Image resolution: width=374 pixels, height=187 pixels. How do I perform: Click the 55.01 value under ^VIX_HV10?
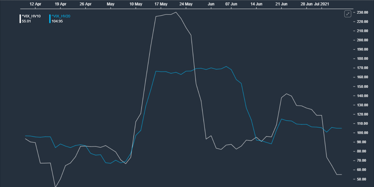pyautogui.click(x=26, y=21)
